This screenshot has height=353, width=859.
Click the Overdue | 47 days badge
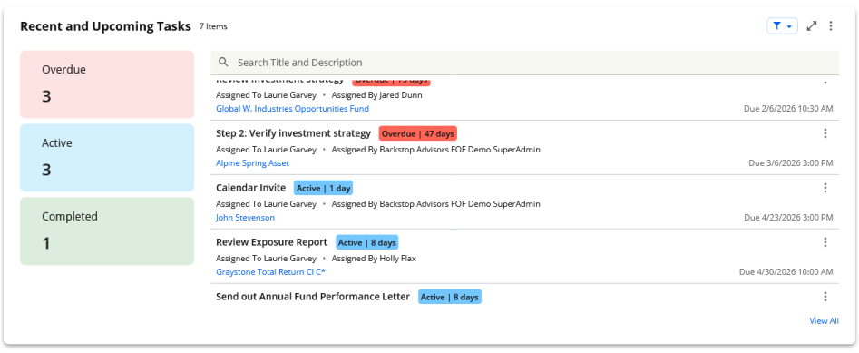[x=417, y=133]
